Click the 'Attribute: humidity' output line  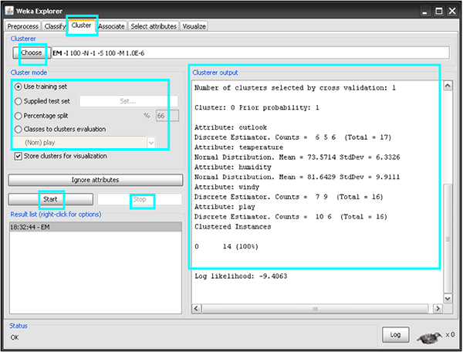click(233, 168)
